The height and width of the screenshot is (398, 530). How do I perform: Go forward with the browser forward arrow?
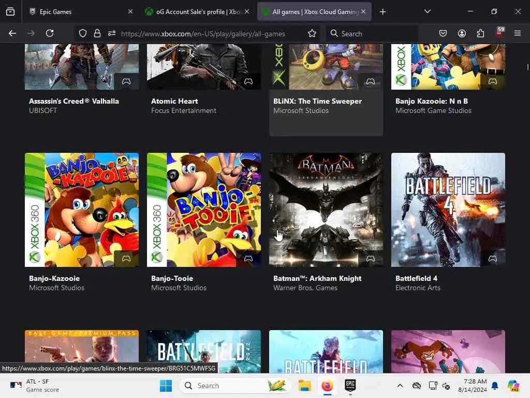pyautogui.click(x=31, y=33)
